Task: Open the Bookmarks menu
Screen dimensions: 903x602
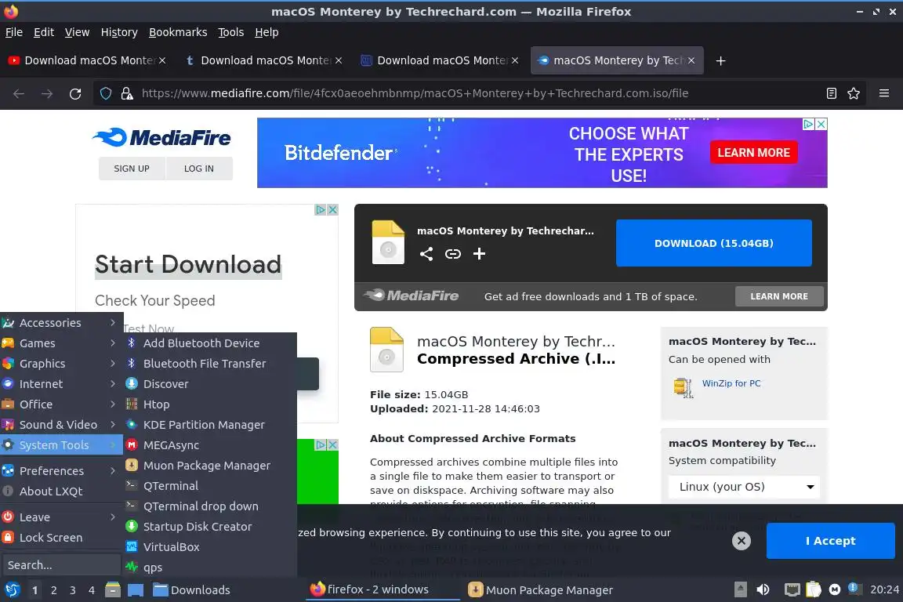Action: click(178, 32)
